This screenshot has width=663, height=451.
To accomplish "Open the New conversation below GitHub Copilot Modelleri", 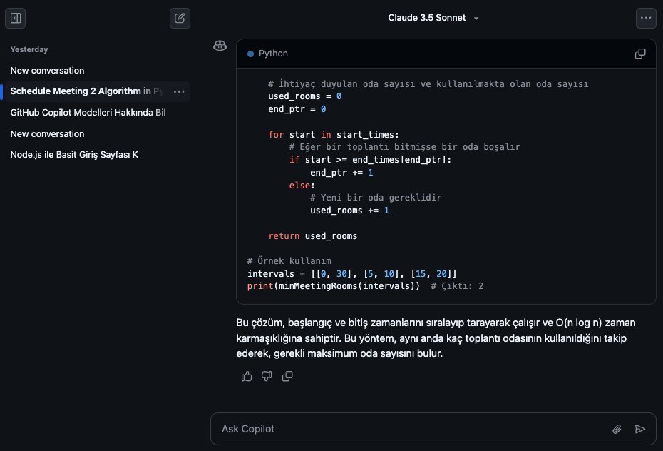I will tap(47, 134).
